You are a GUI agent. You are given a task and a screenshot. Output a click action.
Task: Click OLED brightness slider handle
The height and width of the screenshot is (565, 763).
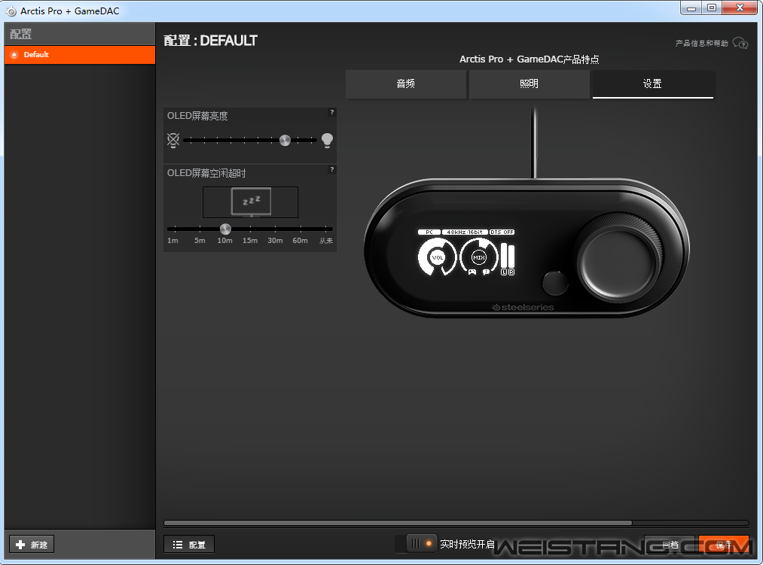(x=285, y=141)
